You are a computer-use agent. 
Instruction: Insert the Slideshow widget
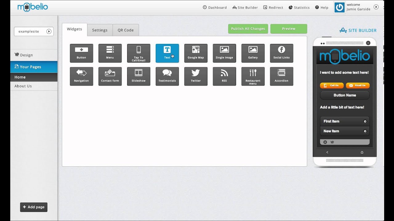pyautogui.click(x=139, y=76)
